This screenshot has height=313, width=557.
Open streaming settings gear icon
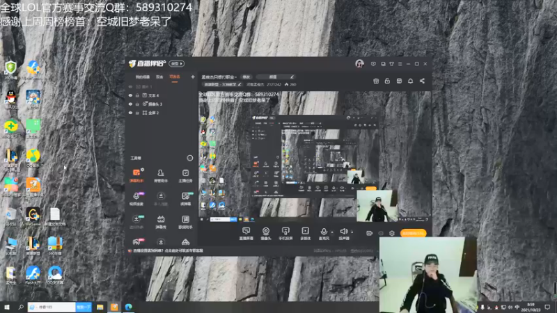[392, 233]
